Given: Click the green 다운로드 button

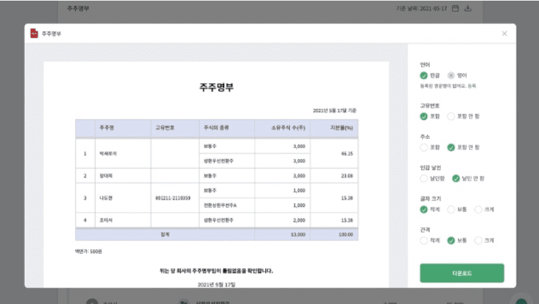Looking at the screenshot, I should pyautogui.click(x=461, y=273).
